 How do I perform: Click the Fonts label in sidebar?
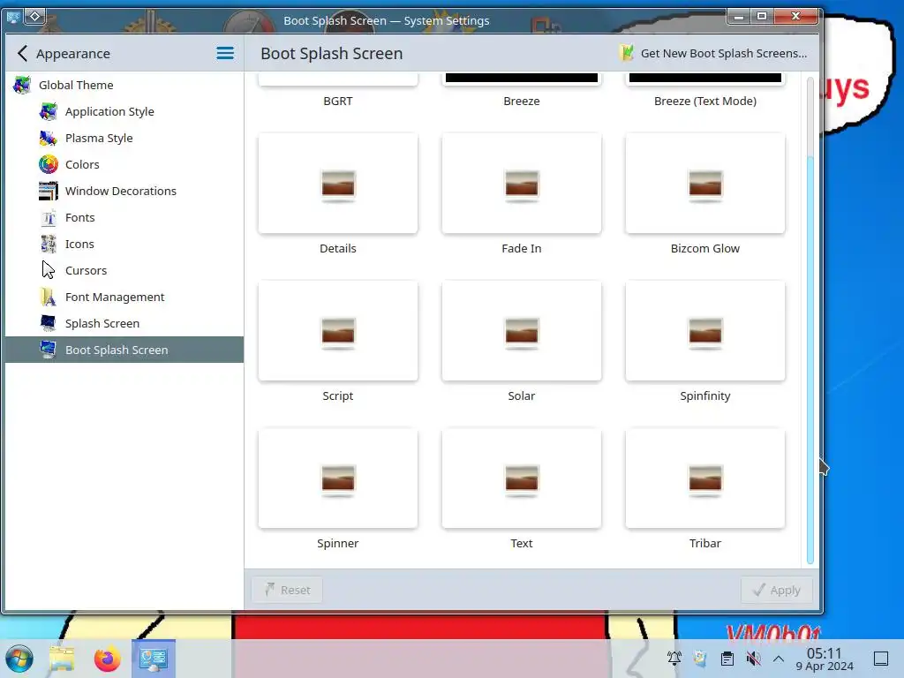pyautogui.click(x=80, y=217)
